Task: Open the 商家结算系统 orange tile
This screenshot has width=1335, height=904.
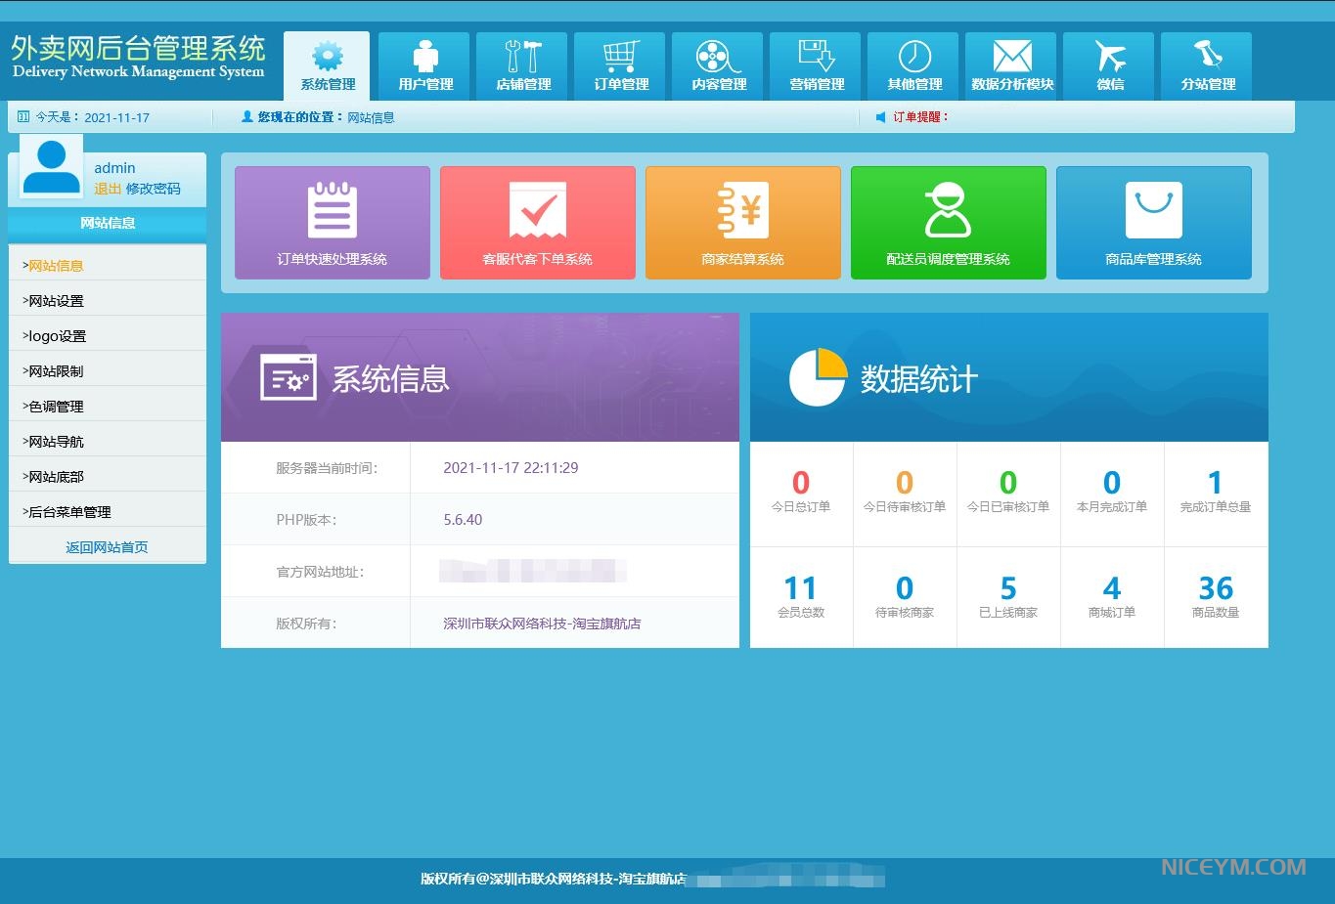Action: pyautogui.click(x=743, y=223)
